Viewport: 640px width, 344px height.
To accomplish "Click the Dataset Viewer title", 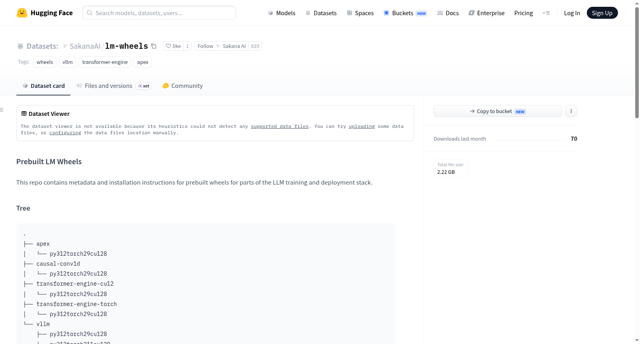I will click(49, 114).
